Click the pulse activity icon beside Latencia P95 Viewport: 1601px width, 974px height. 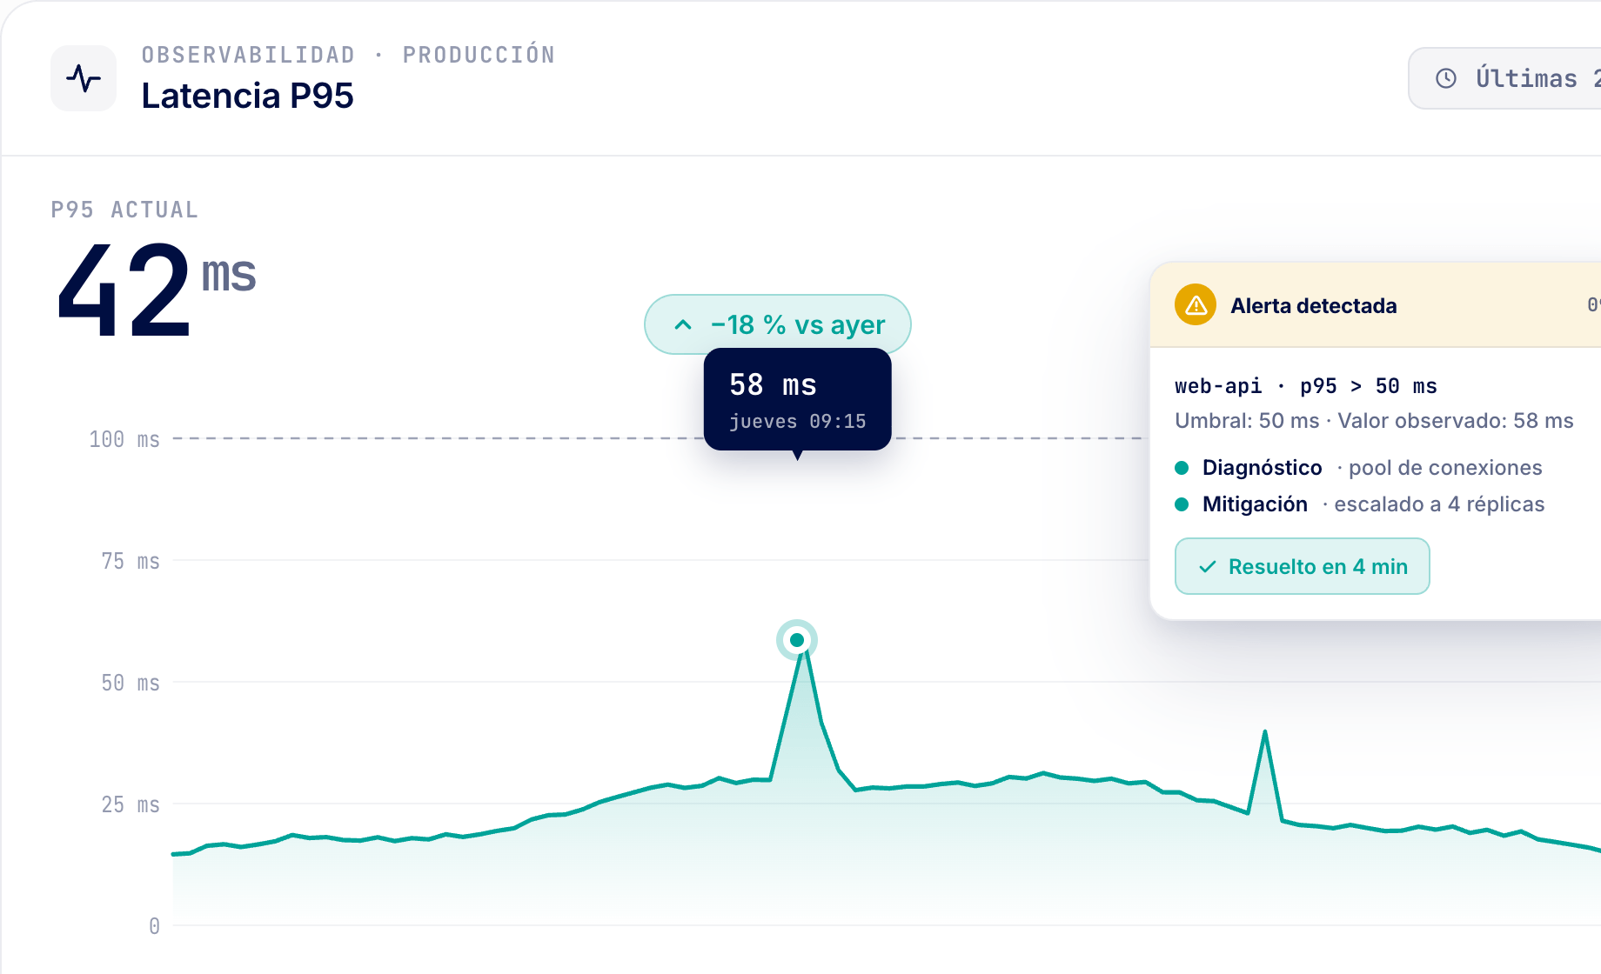pyautogui.click(x=84, y=78)
